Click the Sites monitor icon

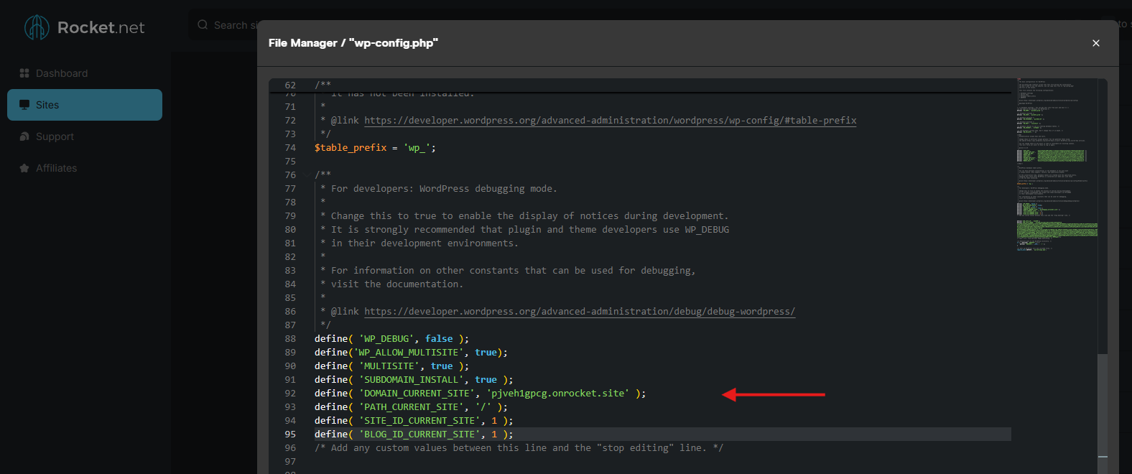(x=24, y=105)
